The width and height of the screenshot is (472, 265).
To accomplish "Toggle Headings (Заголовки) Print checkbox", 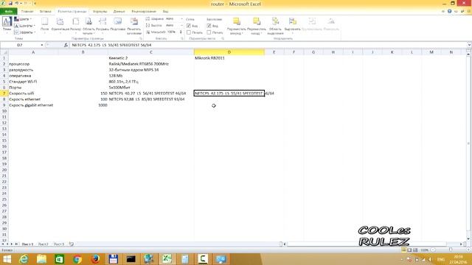I will (209, 32).
